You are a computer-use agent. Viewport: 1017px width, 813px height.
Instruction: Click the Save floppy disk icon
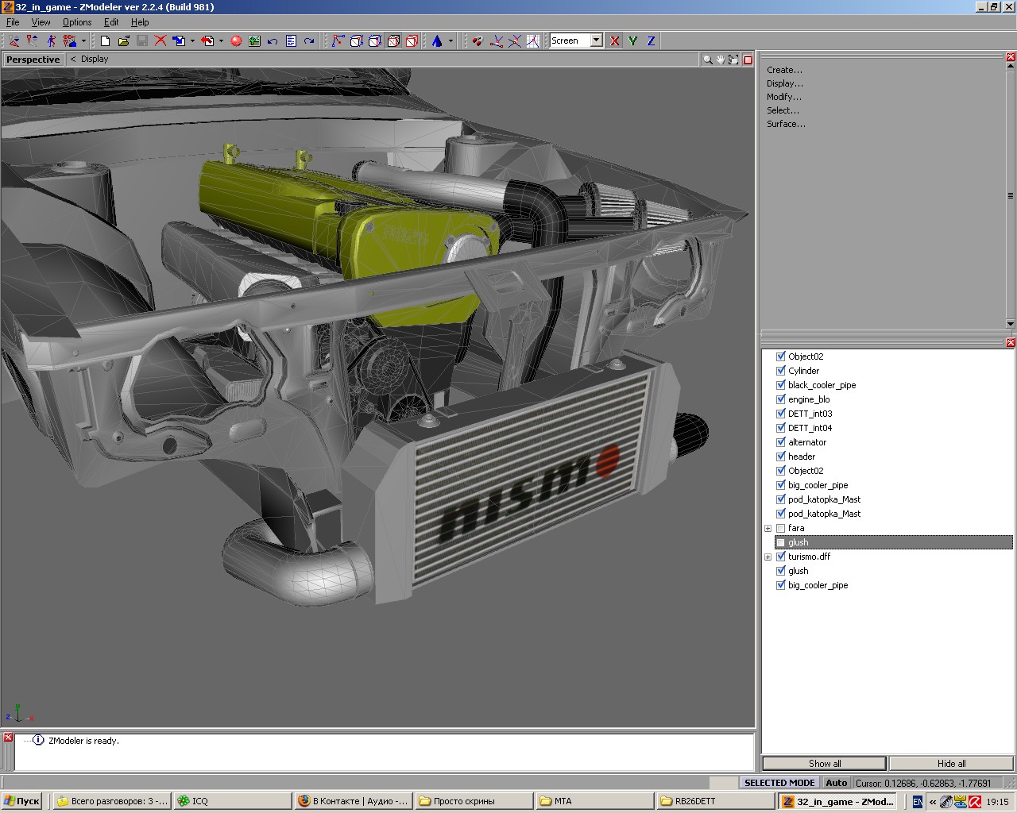point(141,40)
